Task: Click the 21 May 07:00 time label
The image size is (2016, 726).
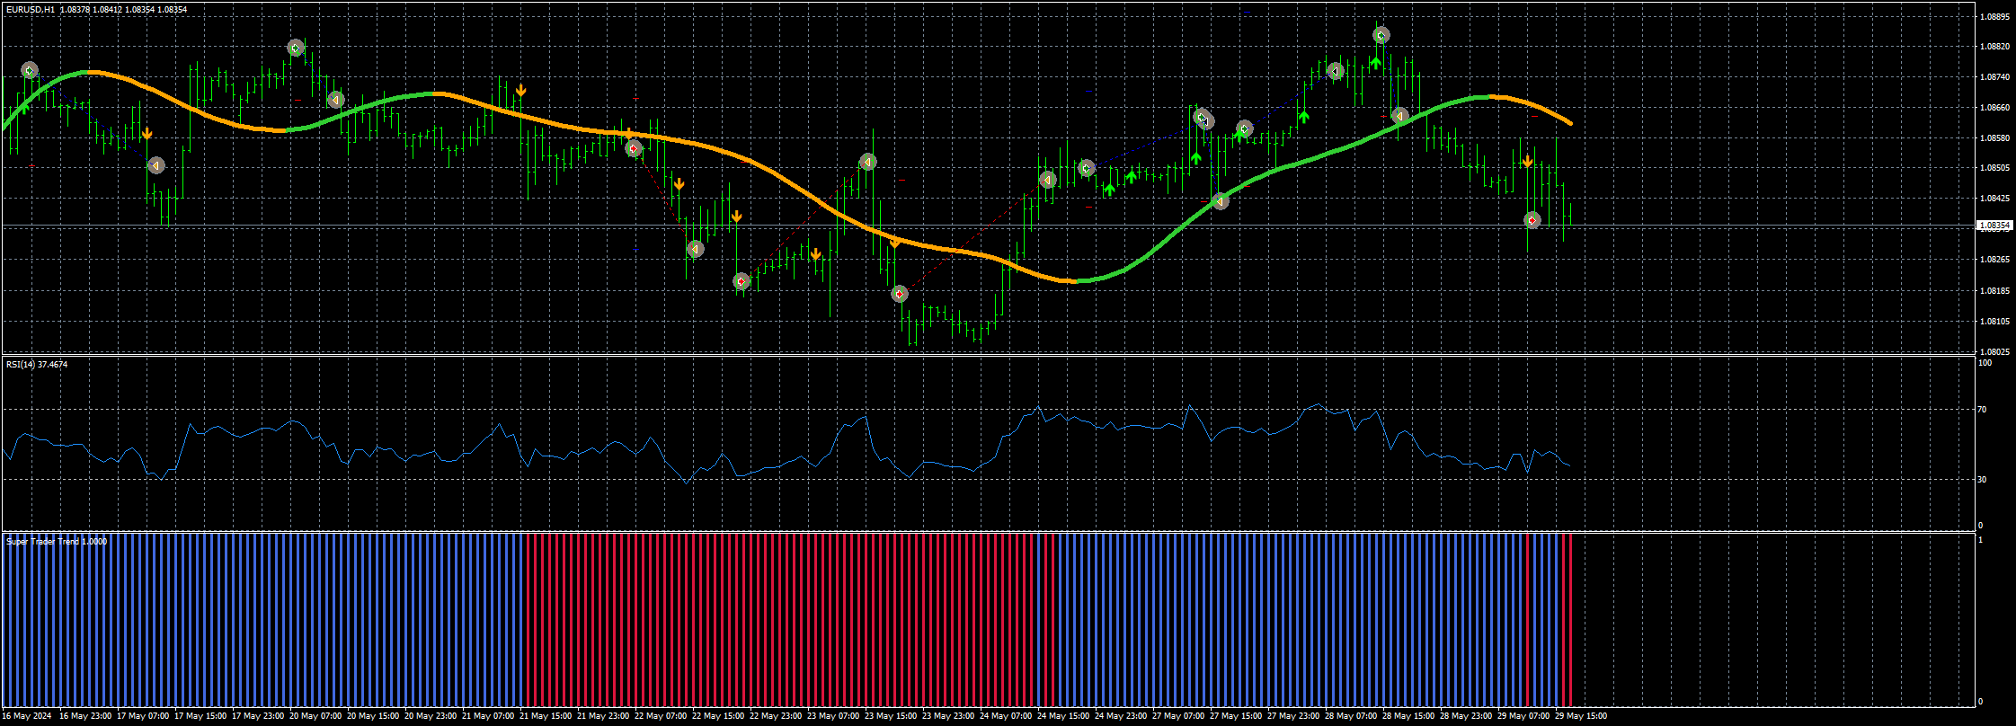Action: (488, 716)
